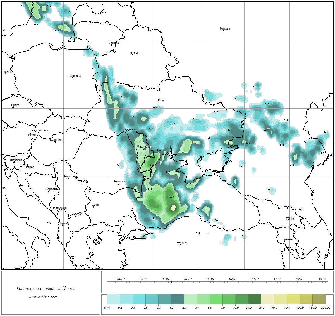Click the Варшава city marker
Screen dimensions: 335x316
pyautogui.click(x=73, y=78)
